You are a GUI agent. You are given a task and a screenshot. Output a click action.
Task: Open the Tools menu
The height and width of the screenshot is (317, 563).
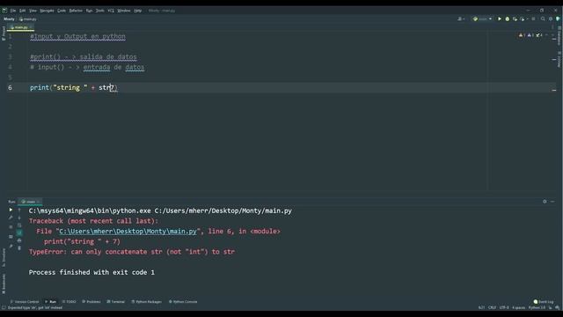click(x=99, y=11)
